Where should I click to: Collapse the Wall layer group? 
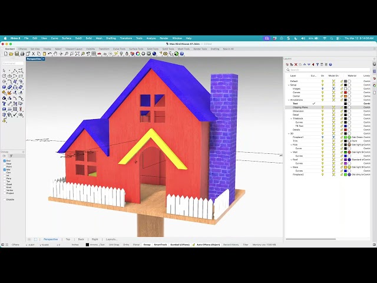[292, 152]
